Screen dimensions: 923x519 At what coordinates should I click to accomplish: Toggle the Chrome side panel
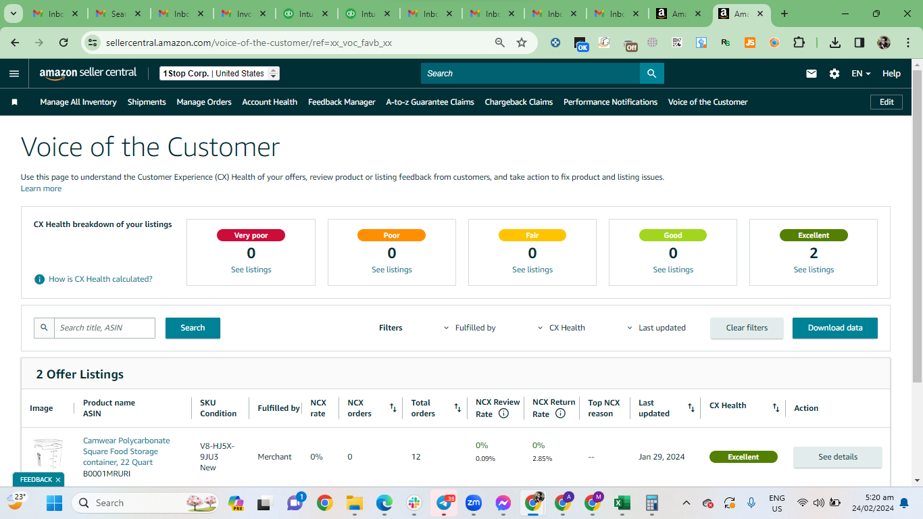point(859,43)
